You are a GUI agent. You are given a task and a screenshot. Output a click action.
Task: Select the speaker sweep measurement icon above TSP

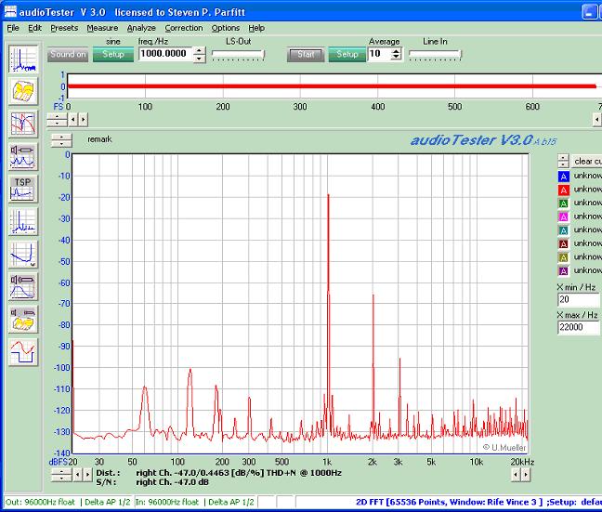pyautogui.click(x=23, y=156)
